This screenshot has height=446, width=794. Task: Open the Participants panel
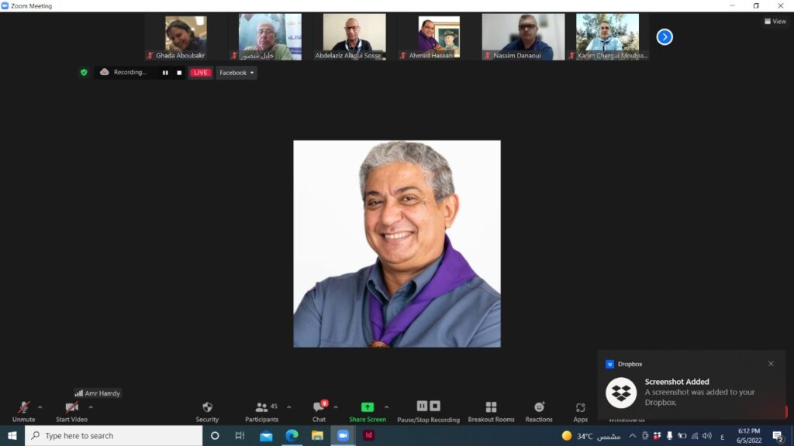pos(261,410)
